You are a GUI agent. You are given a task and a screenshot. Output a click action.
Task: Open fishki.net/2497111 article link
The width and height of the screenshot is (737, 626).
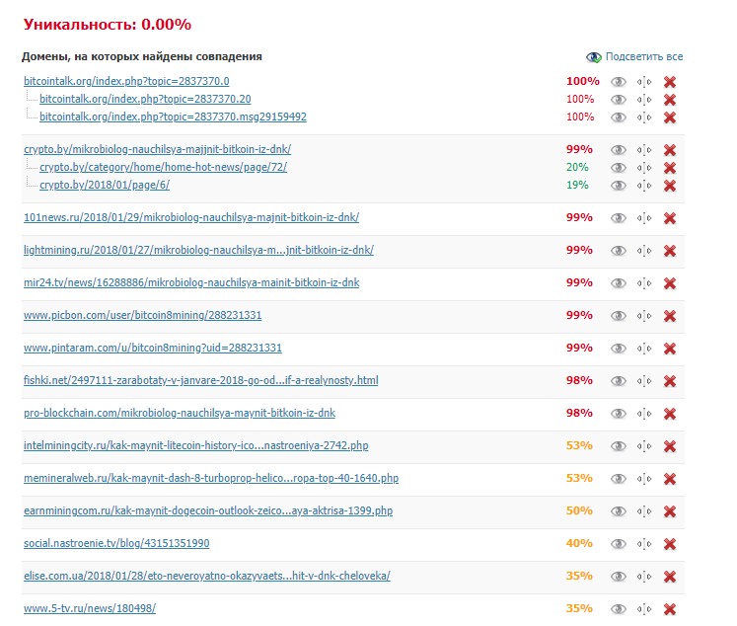pyautogui.click(x=200, y=380)
